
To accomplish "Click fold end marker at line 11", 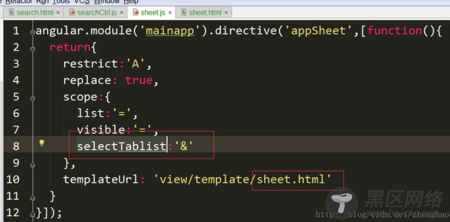I will coord(33,198).
